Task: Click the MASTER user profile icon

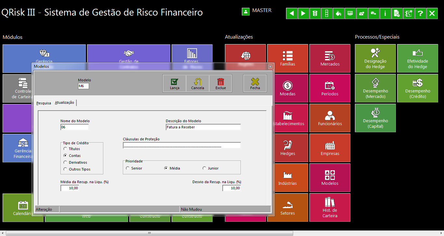Action: click(245, 11)
